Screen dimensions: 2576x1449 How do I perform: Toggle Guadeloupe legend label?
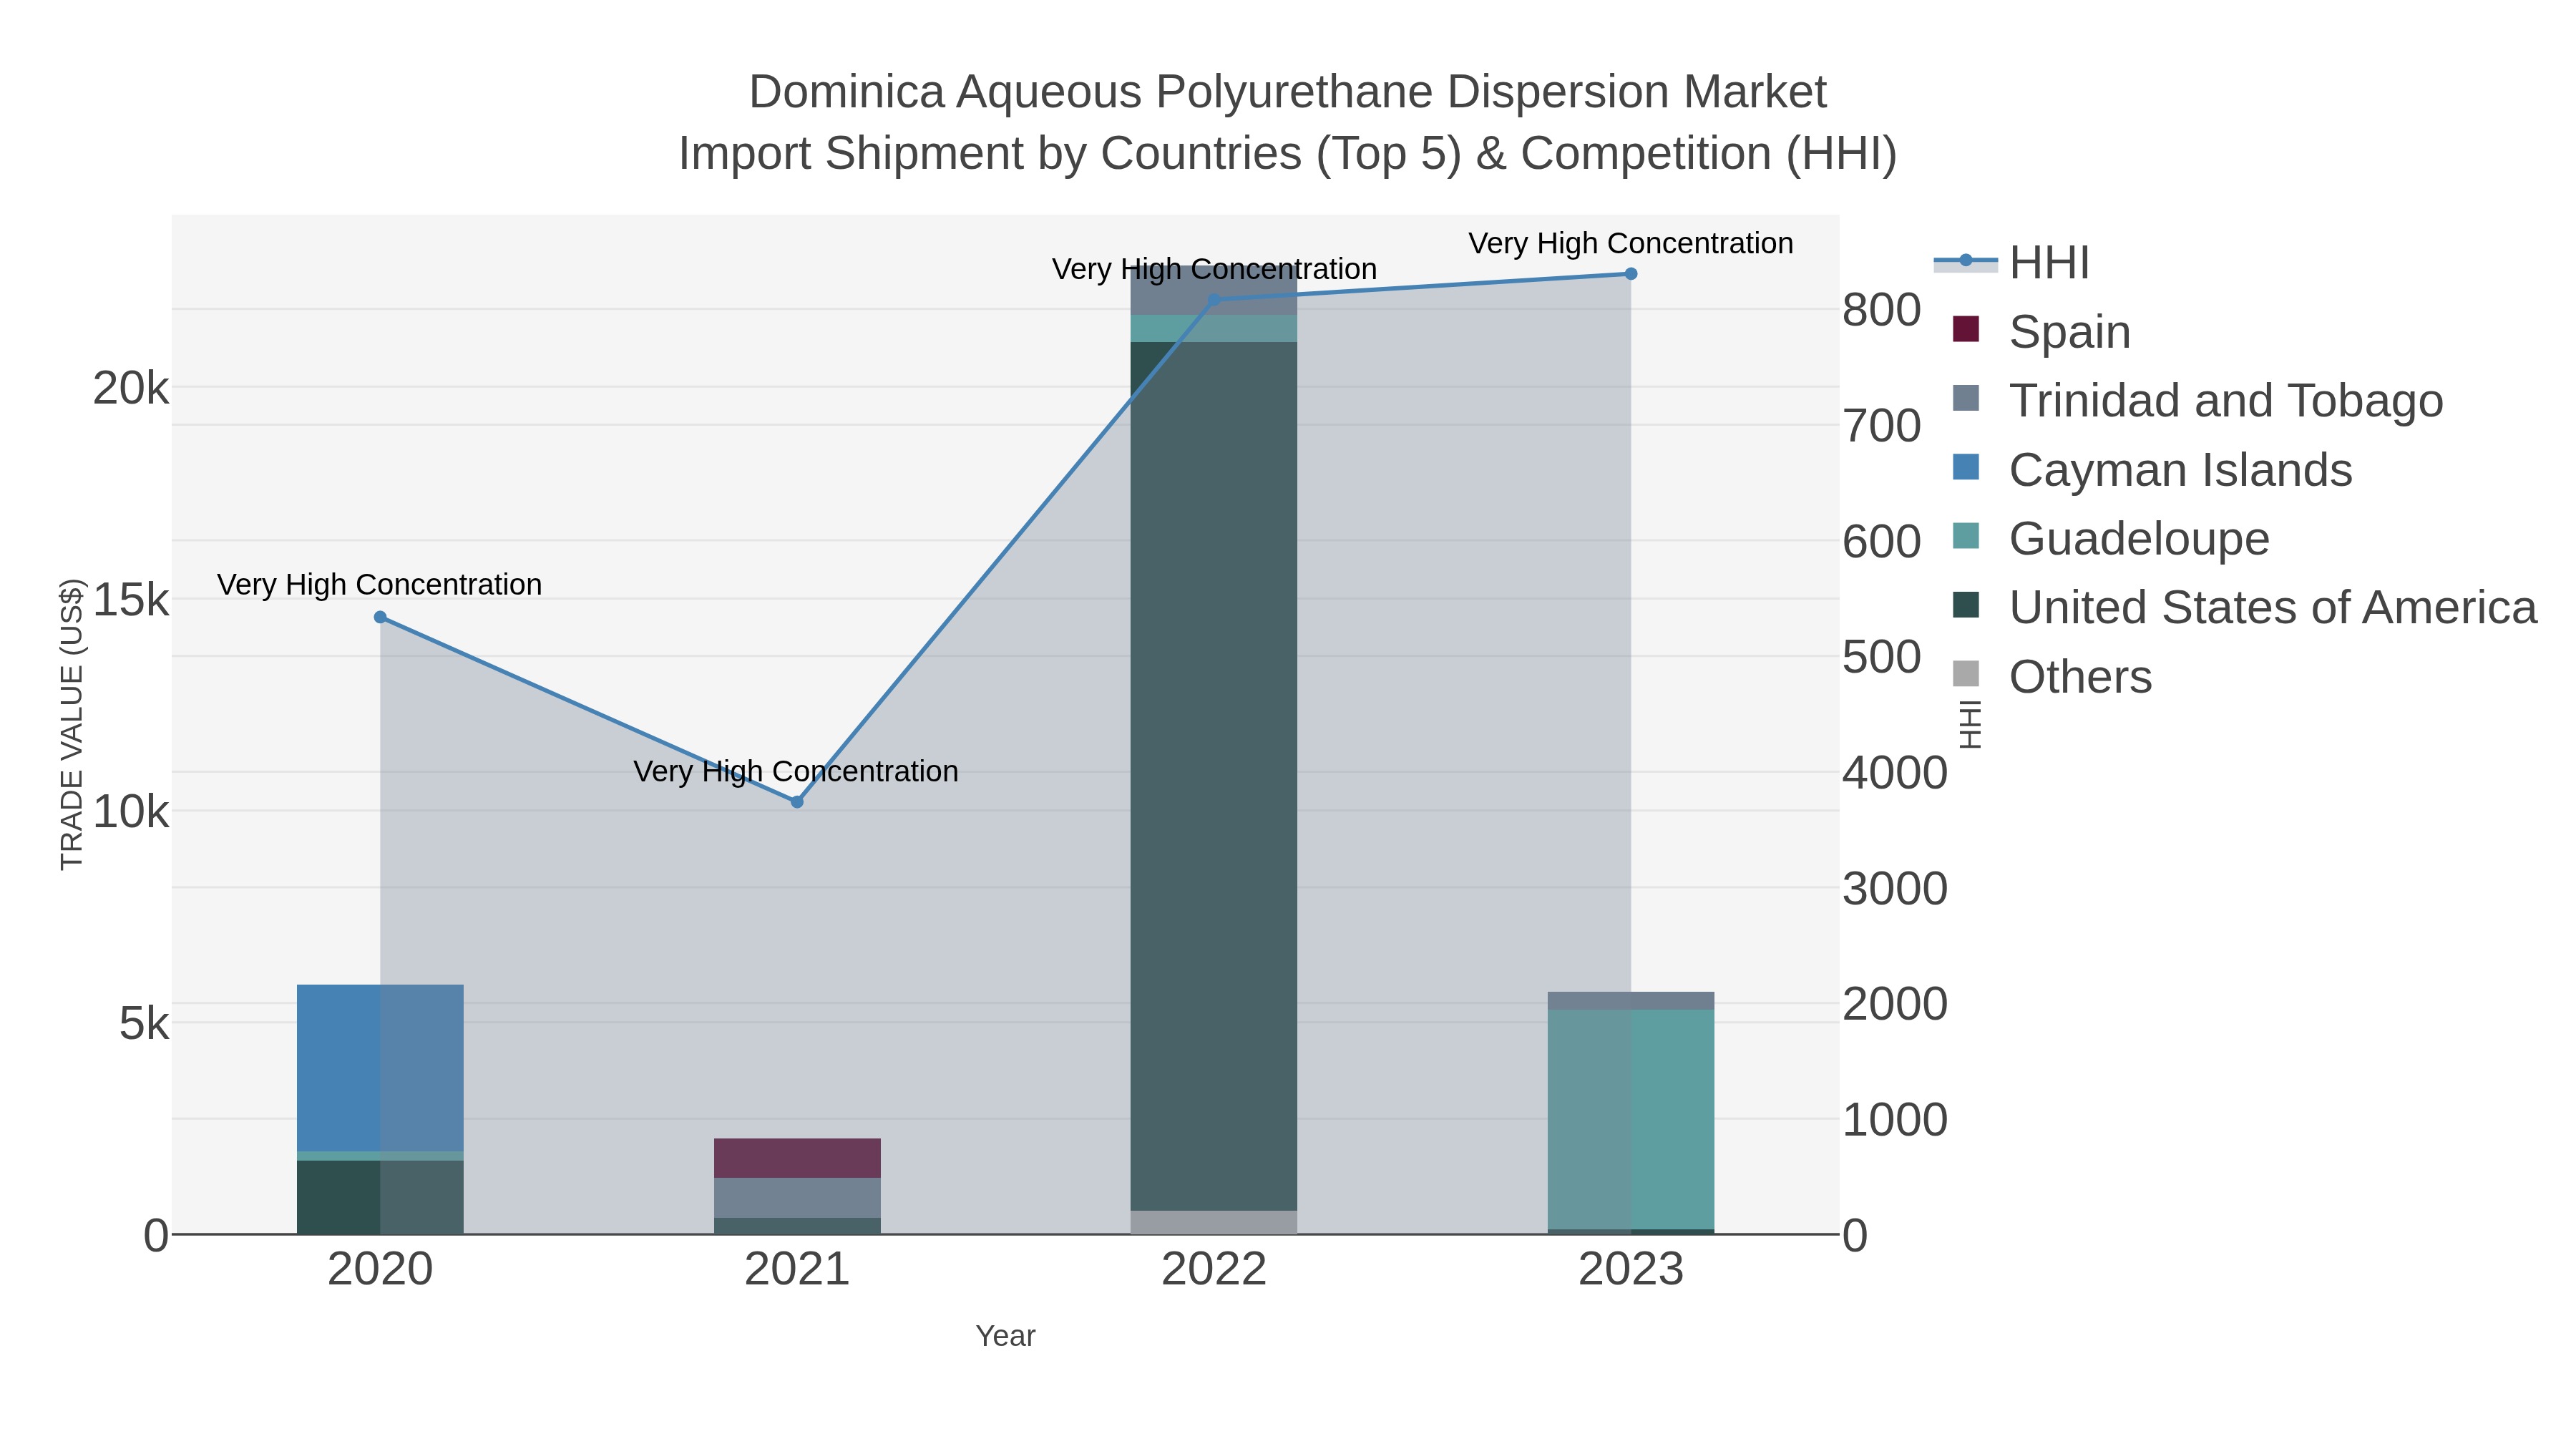click(x=2139, y=539)
